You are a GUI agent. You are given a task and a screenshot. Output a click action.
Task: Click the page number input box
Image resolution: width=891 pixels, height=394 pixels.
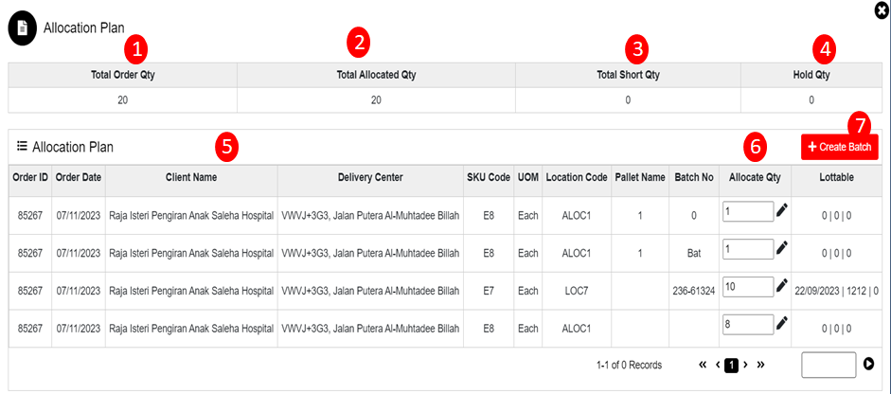coord(828,364)
